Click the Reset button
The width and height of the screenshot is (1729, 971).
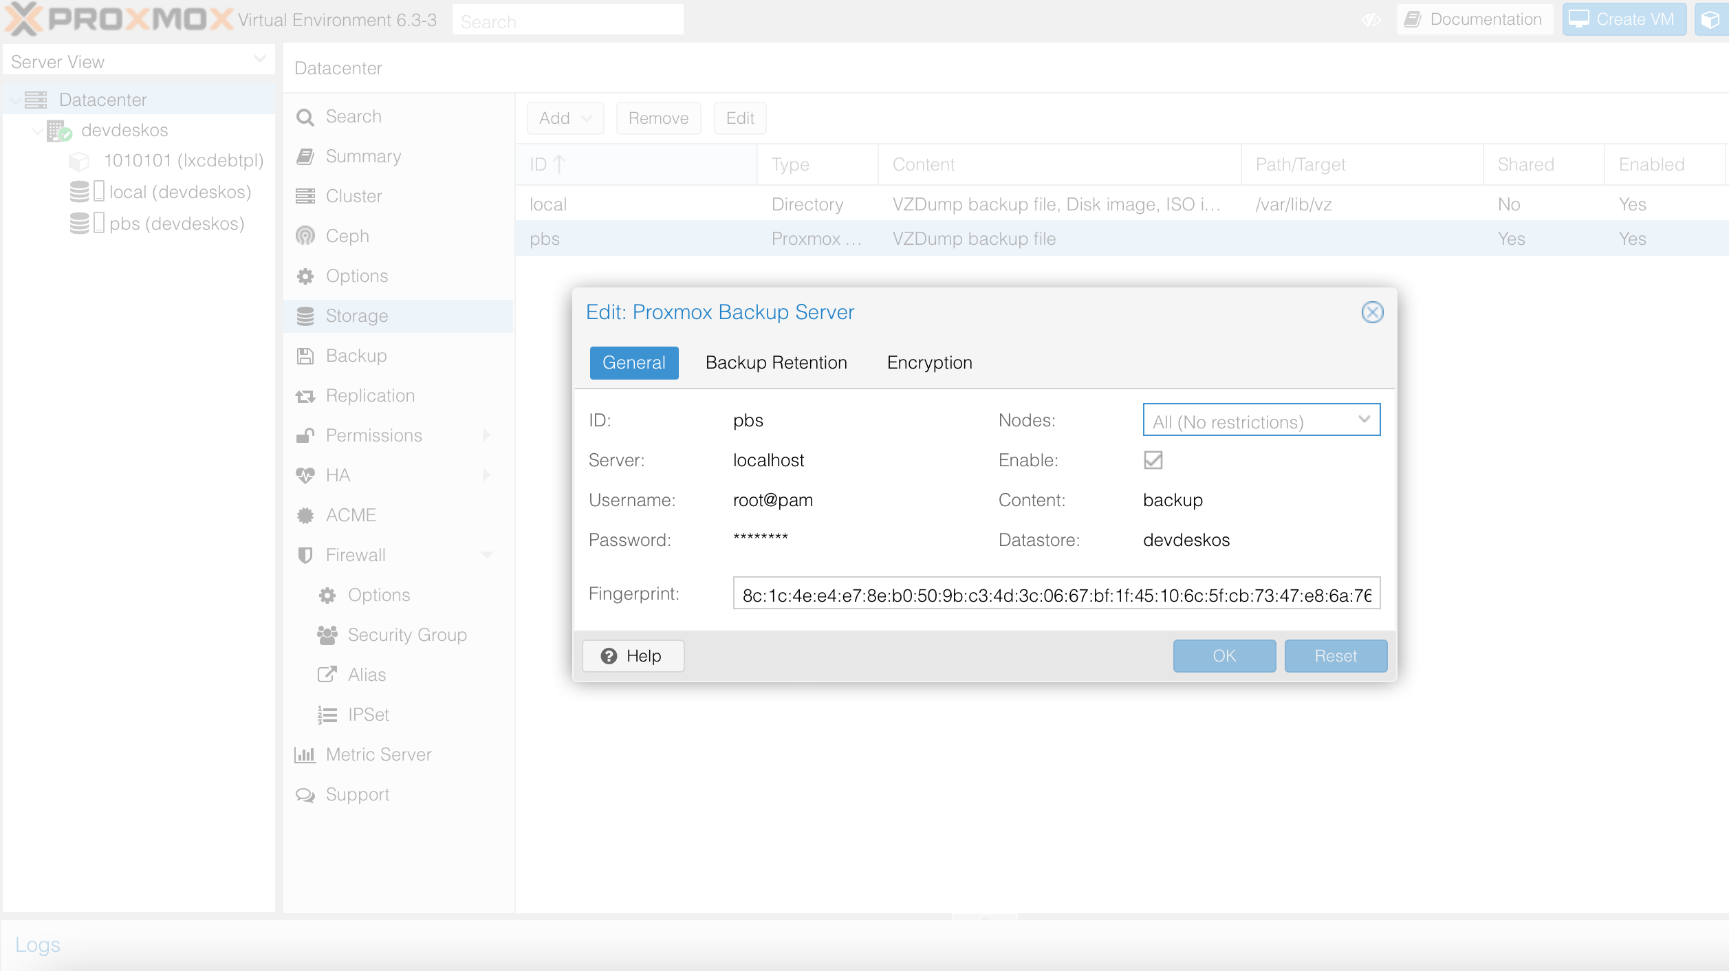1336,656
